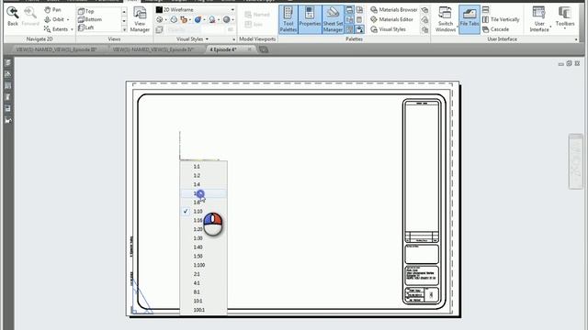This screenshot has height=330, width=588.
Task: Select the Left view
Action: (85, 27)
